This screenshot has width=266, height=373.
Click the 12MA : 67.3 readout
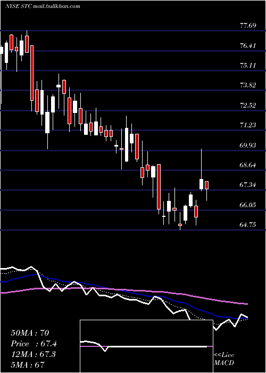33,354
